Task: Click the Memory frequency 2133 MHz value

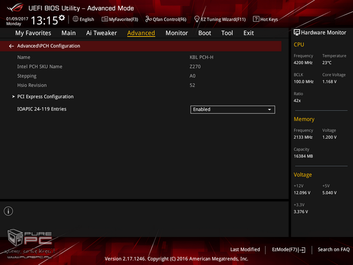Action: pyautogui.click(x=303, y=138)
